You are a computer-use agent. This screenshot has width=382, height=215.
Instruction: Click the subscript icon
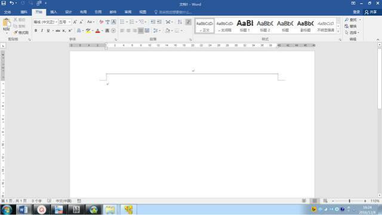tap(64, 30)
